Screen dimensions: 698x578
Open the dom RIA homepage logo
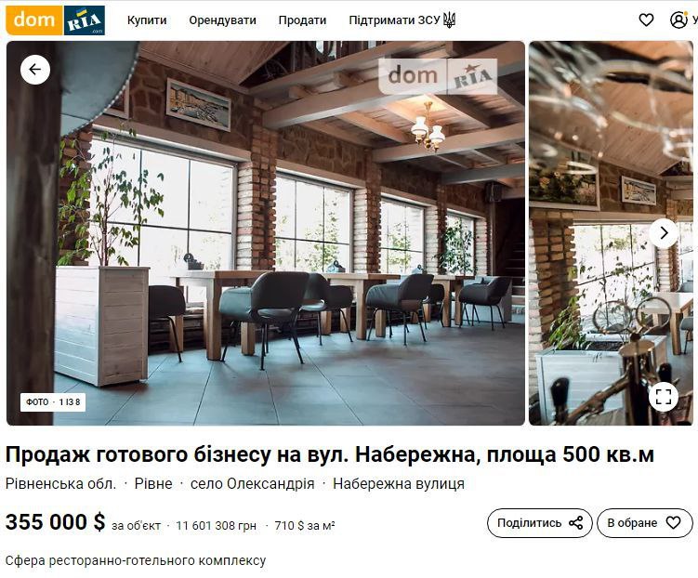click(x=56, y=20)
